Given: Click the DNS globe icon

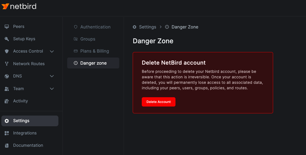Looking at the screenshot, I should tap(7, 76).
